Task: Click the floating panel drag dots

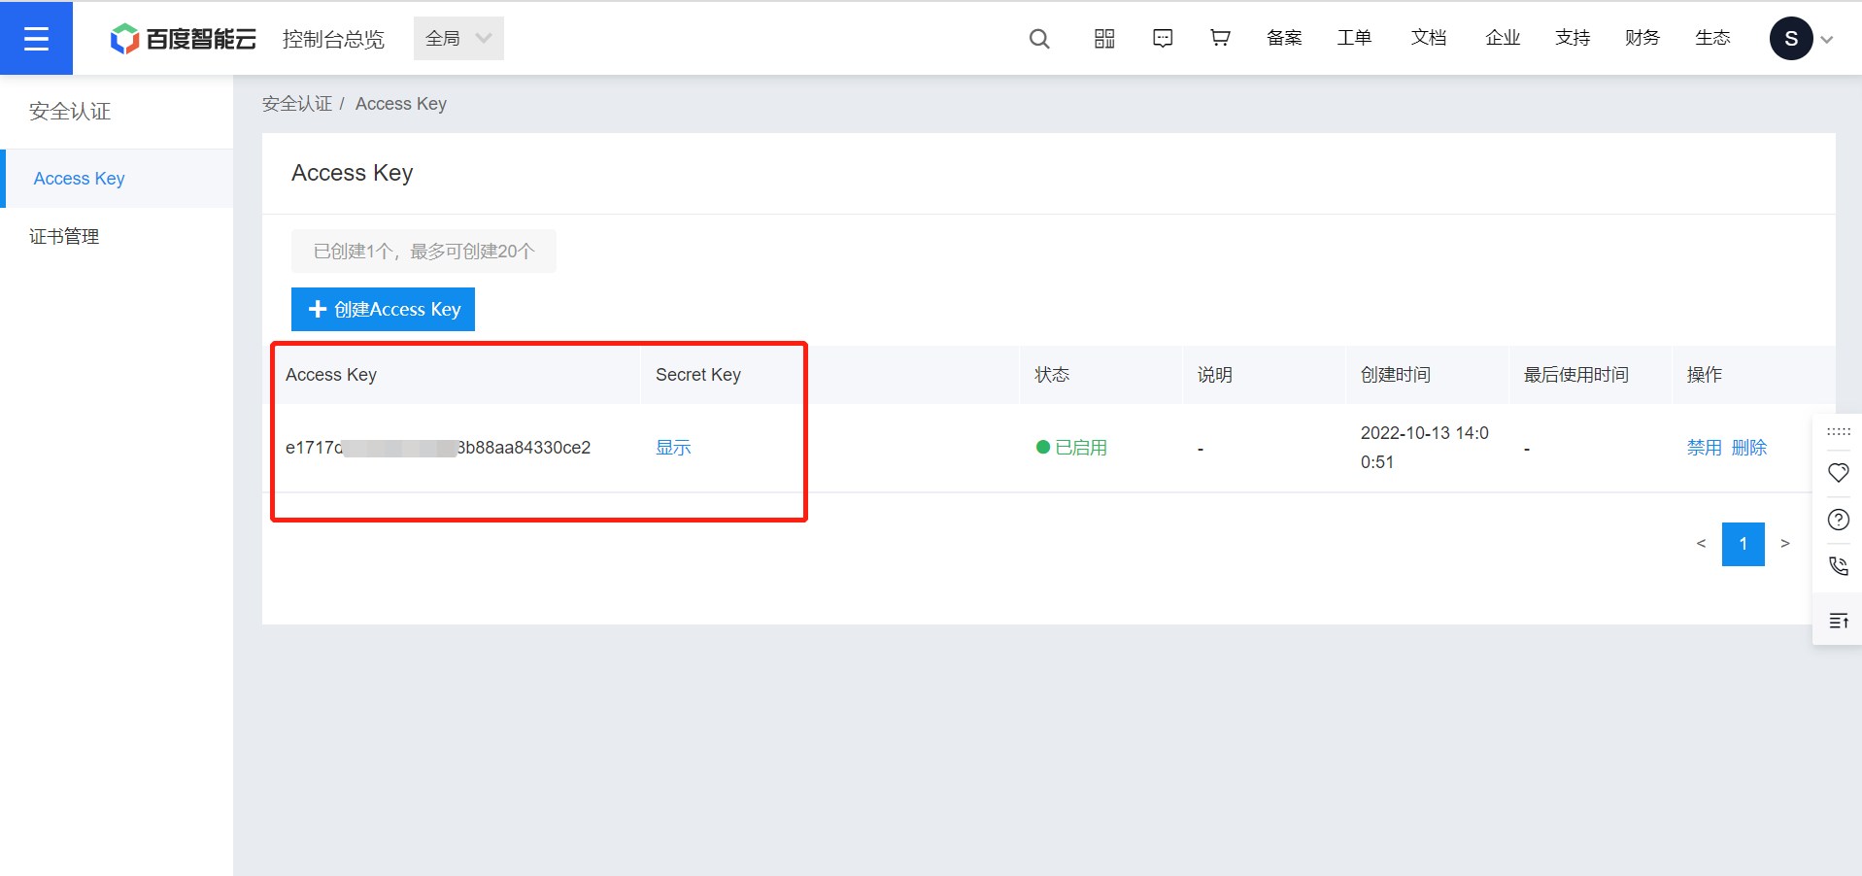Action: coord(1839,431)
